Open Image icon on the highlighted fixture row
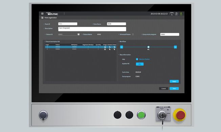The width and height of the screenshot is (221, 132). click(x=105, y=47)
